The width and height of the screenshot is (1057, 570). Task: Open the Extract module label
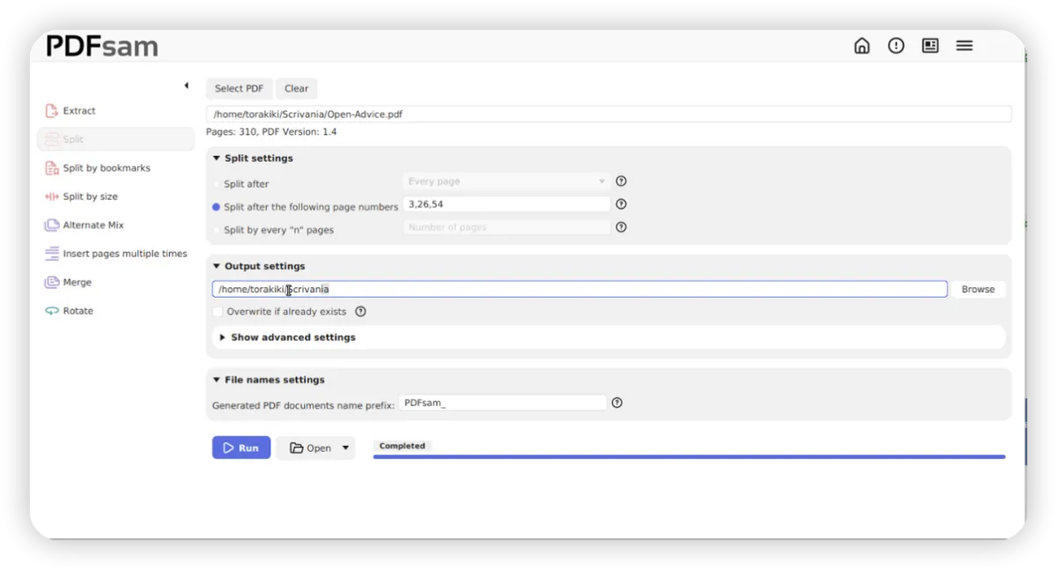[x=79, y=111]
